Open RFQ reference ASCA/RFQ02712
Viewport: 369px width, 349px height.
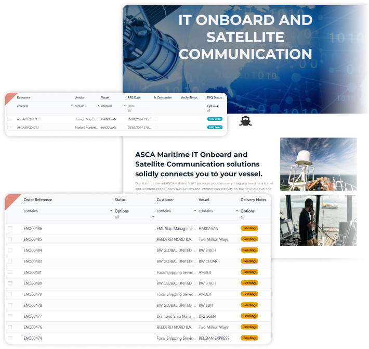click(28, 128)
